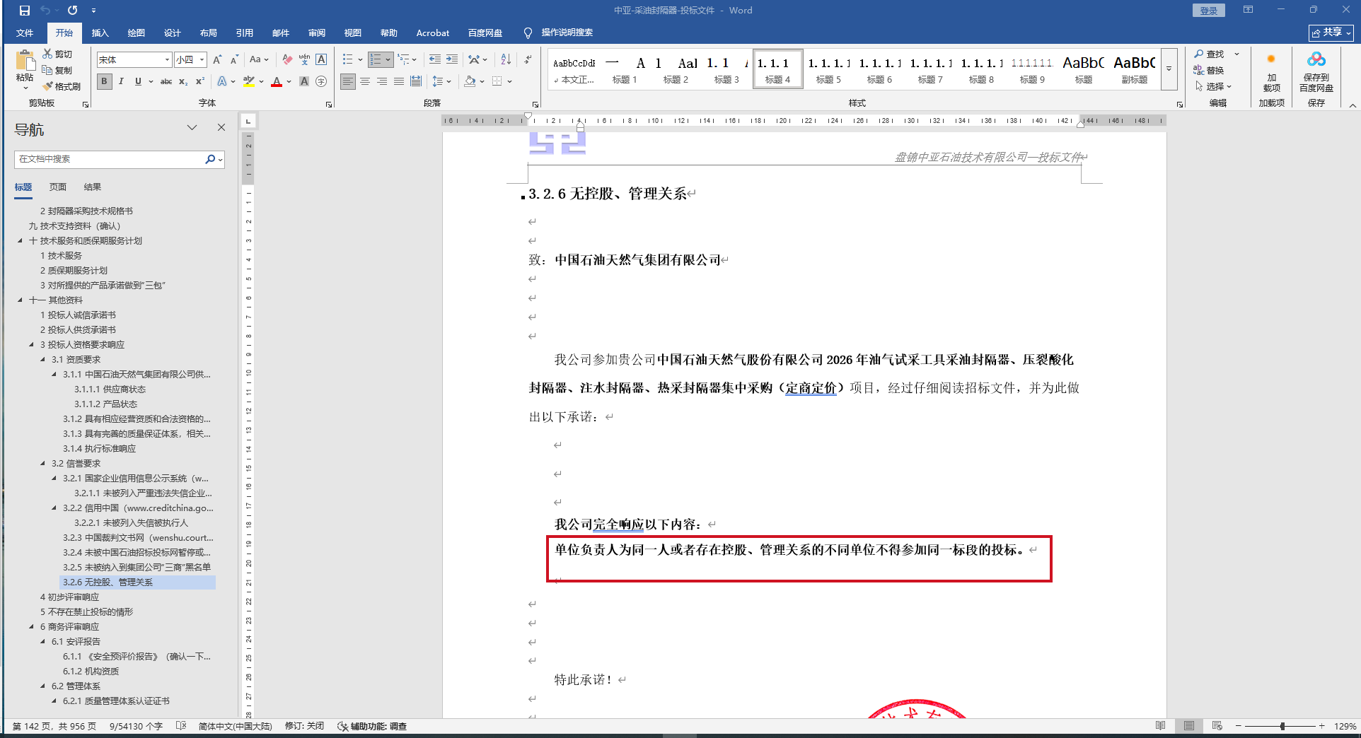Viewport: 1361px width, 738px height.
Task: Apply the yellow text highlight color
Action: (248, 81)
